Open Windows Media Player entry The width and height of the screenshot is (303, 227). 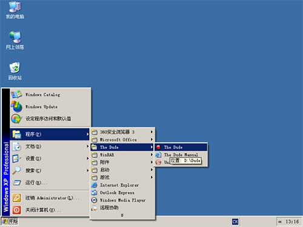click(122, 200)
